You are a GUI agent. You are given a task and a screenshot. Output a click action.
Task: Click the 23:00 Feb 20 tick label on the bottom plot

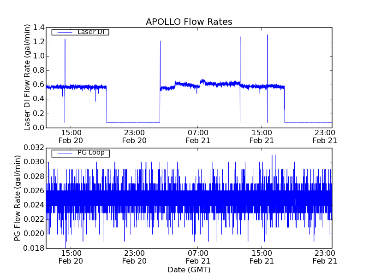[x=134, y=257]
